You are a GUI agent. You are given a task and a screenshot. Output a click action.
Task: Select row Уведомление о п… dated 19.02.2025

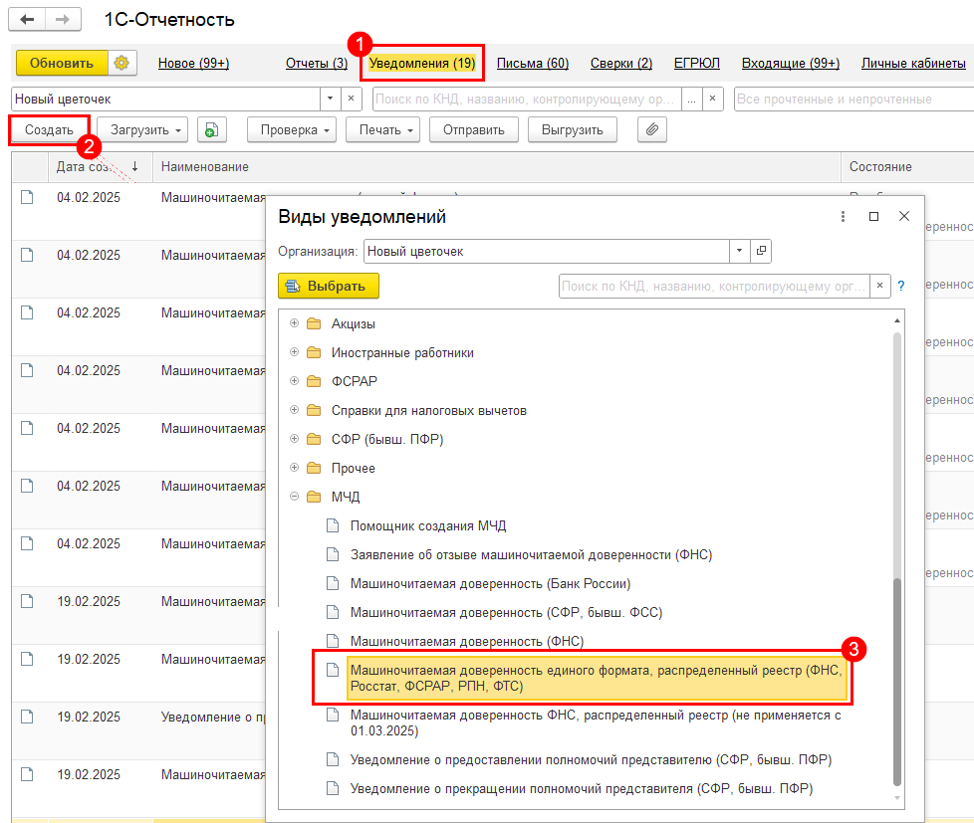[x=137, y=730]
